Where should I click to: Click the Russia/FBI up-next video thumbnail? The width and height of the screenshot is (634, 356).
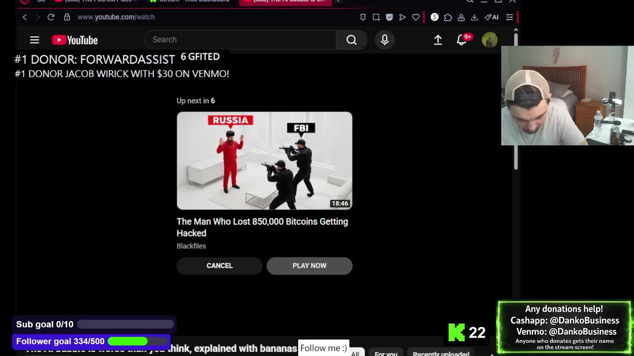point(264,161)
